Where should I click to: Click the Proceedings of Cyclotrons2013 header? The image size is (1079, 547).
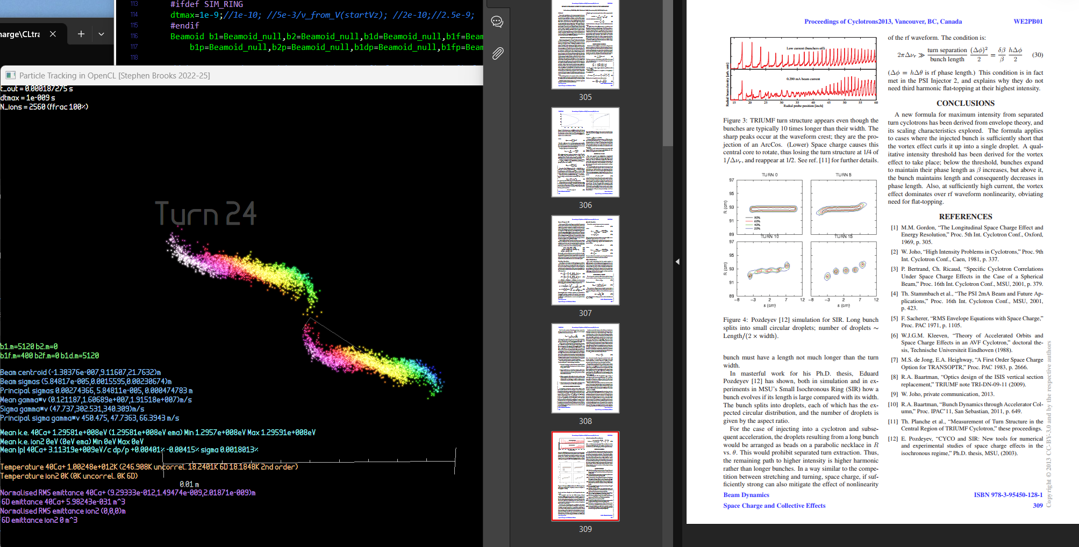point(883,21)
